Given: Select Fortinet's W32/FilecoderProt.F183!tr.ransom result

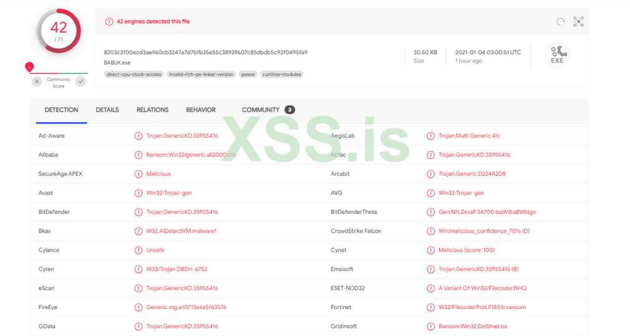Looking at the screenshot, I should click(x=482, y=307).
